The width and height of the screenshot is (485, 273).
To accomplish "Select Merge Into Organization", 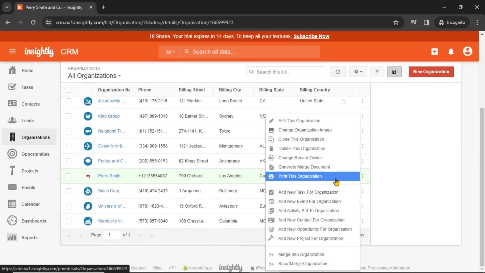I will coord(312,255).
